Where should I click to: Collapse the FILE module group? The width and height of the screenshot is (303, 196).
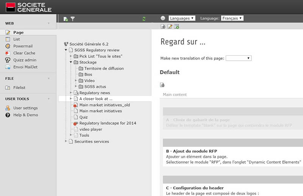click(49, 78)
